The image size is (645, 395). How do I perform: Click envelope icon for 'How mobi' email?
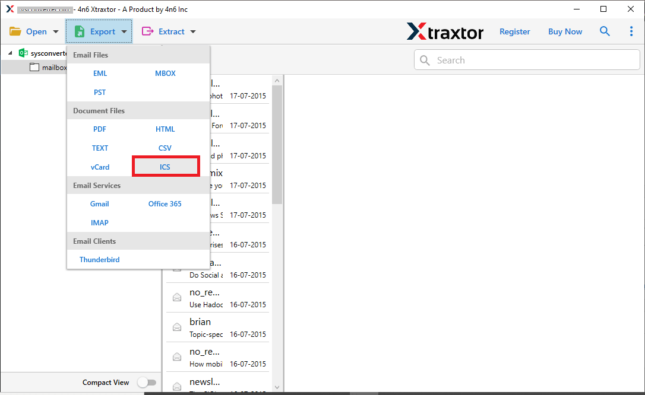click(x=177, y=357)
